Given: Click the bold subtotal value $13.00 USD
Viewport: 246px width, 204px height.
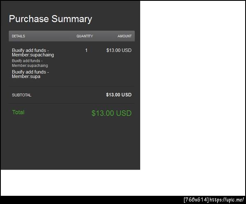Looking at the screenshot, I should 118,95.
